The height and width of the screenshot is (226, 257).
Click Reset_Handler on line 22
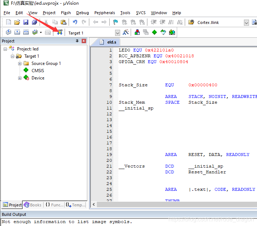point(207,172)
